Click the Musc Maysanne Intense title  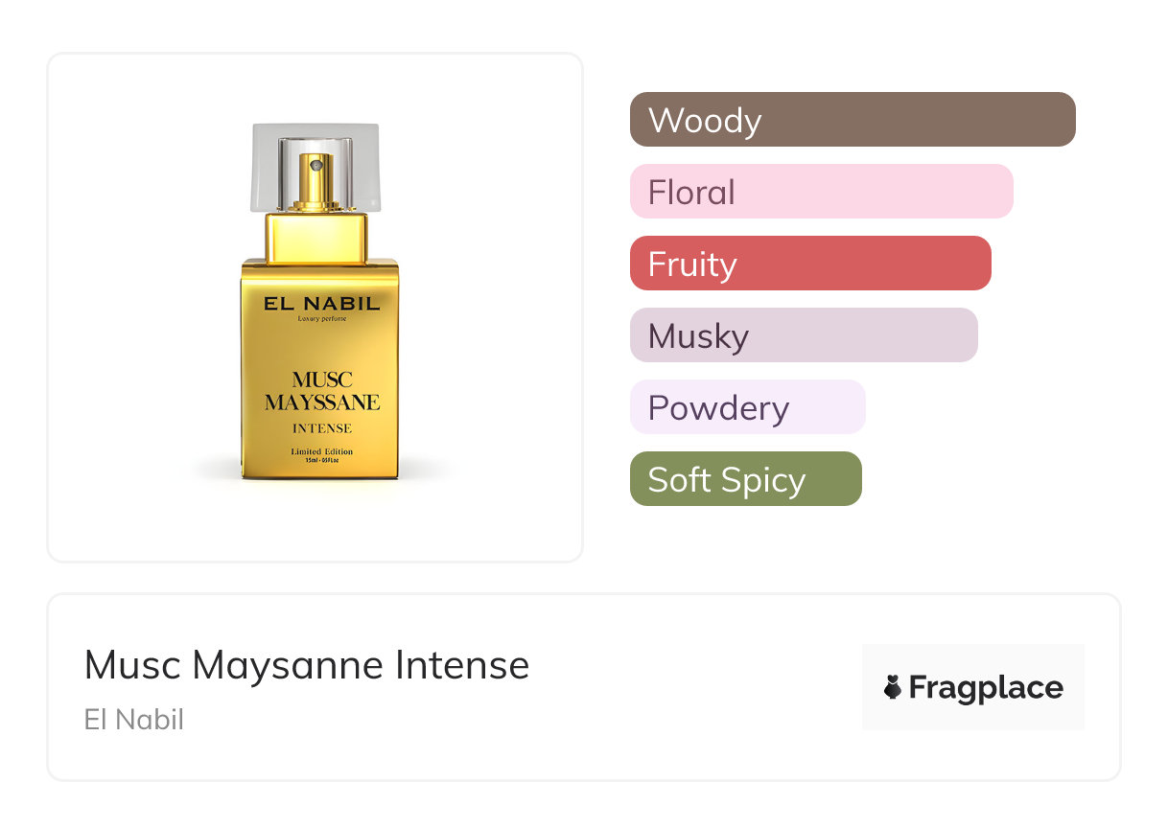307,664
